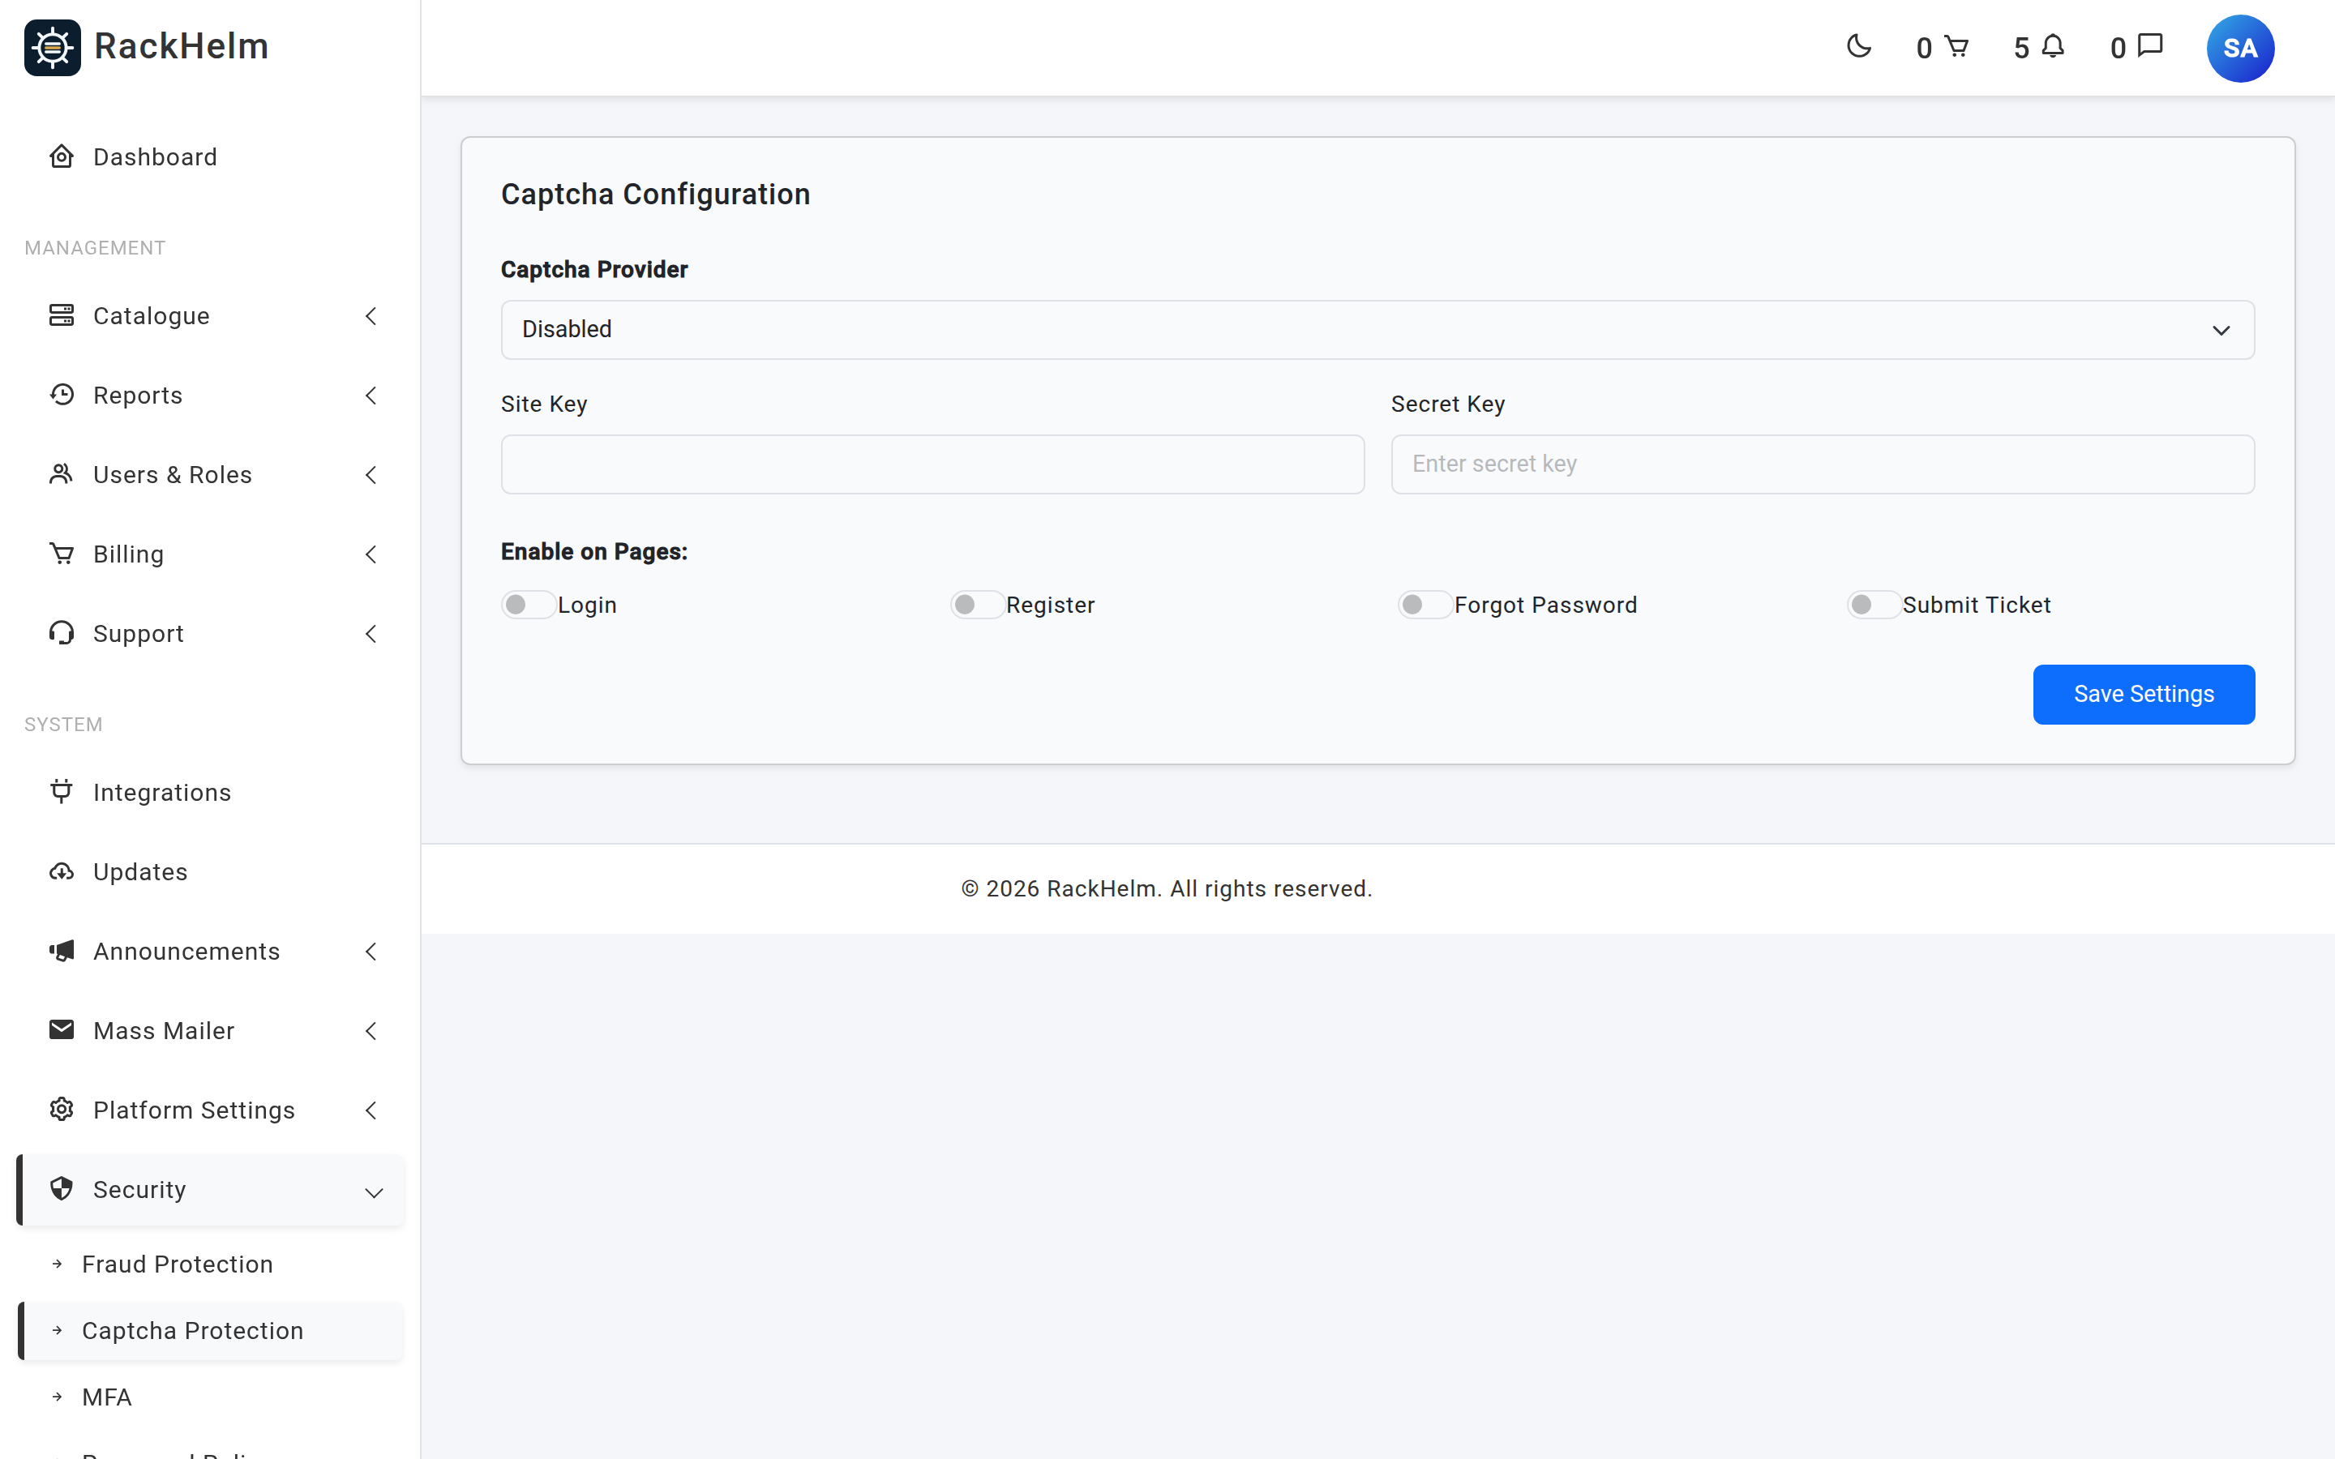This screenshot has width=2335, height=1459.
Task: Expand the Reports menu chevron
Action: coord(371,395)
